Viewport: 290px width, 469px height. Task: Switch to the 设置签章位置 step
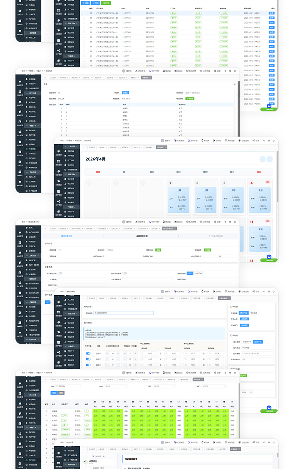click(x=143, y=236)
